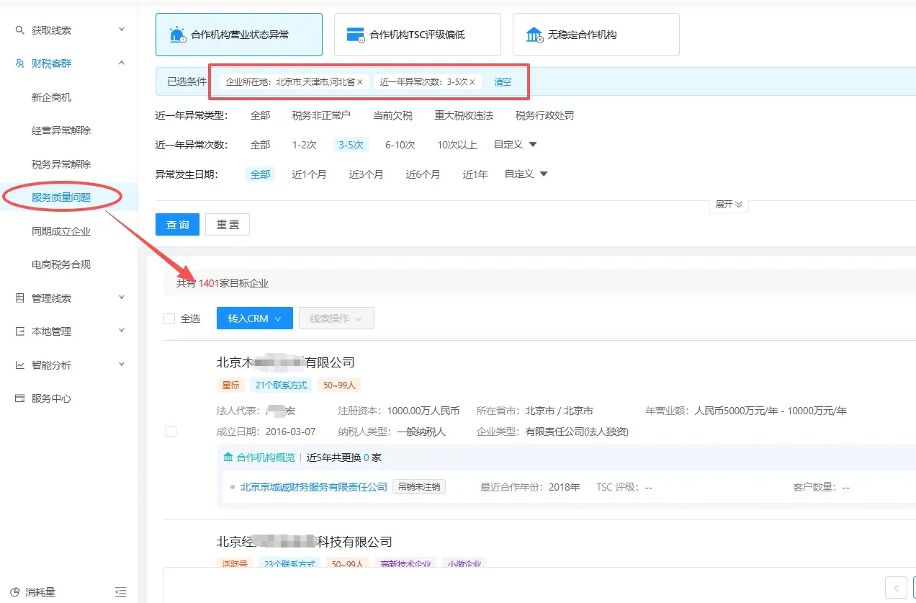
Task: Click the search icon beside 获取线索
Action: [x=20, y=30]
